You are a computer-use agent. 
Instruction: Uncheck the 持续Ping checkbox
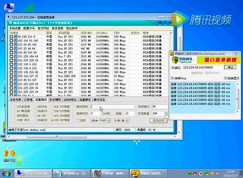(x=172, y=78)
